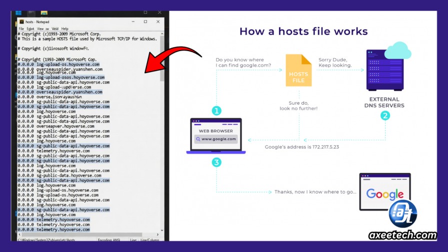Click the yellow HOSTS FILE document icon
This screenshot has height=252, width=448.
(x=298, y=71)
